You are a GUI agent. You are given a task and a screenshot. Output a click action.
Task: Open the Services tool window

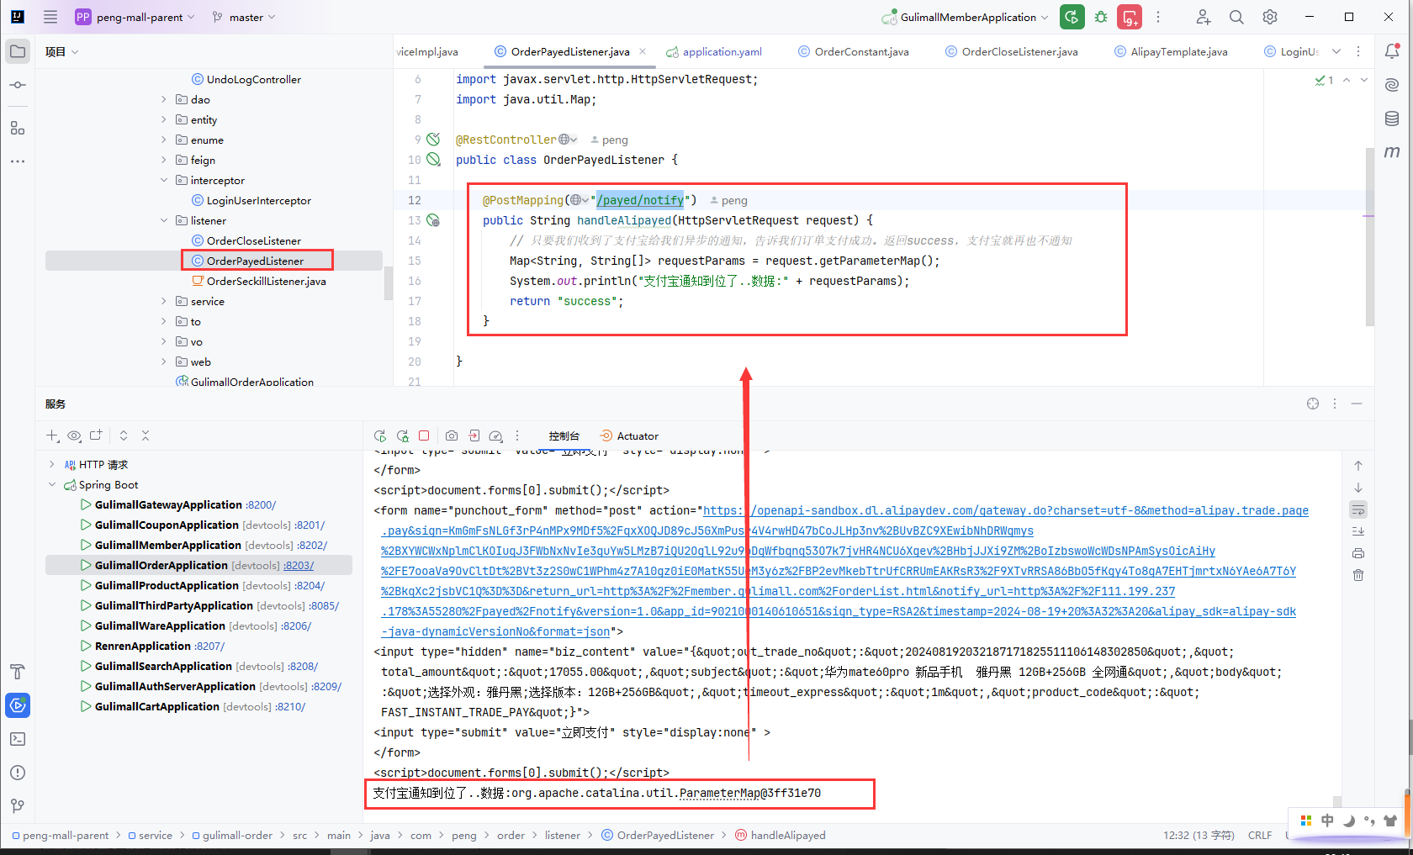coord(18,705)
